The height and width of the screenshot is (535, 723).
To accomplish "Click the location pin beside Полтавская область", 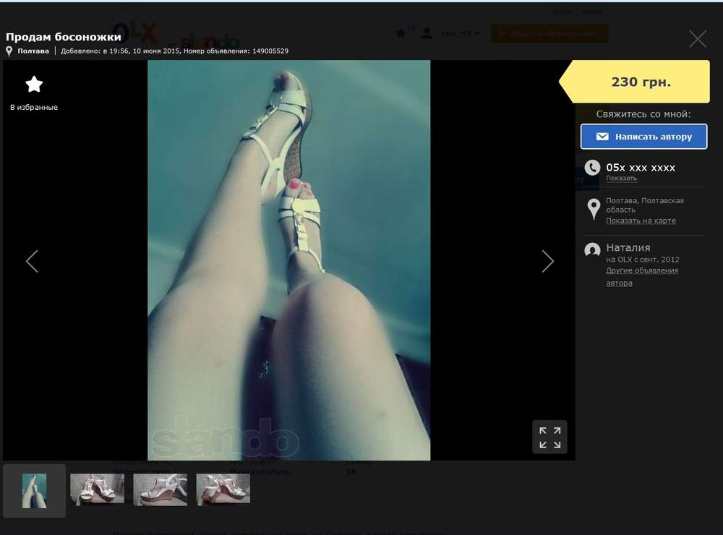I will [x=594, y=209].
